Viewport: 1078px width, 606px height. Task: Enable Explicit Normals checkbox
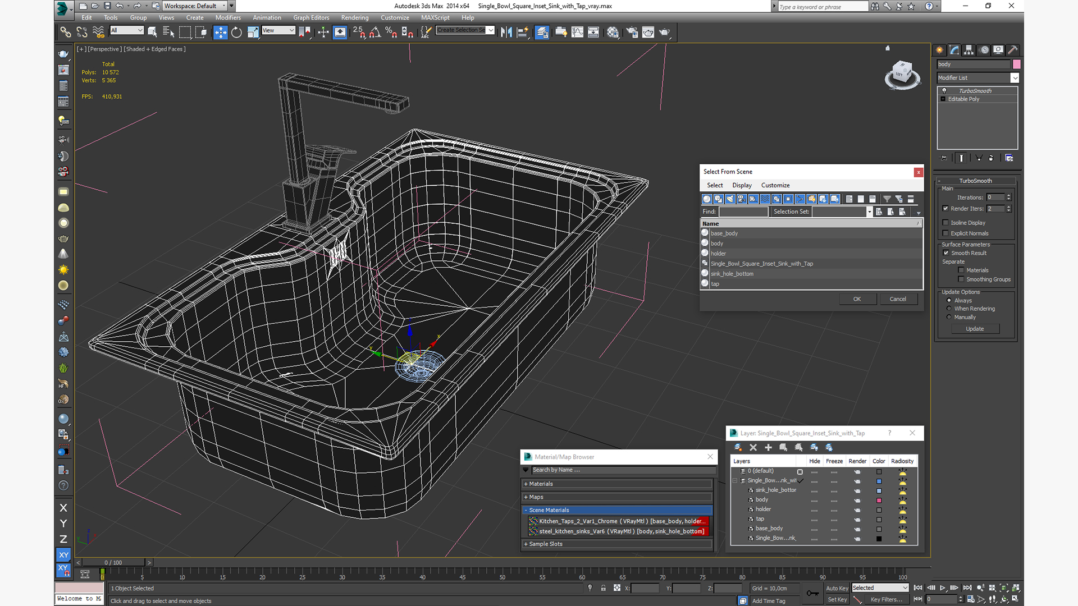click(945, 233)
